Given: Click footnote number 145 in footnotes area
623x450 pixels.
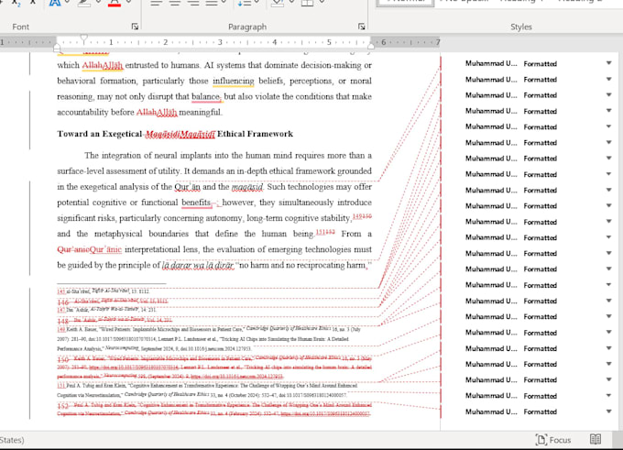Looking at the screenshot, I should coord(61,291).
